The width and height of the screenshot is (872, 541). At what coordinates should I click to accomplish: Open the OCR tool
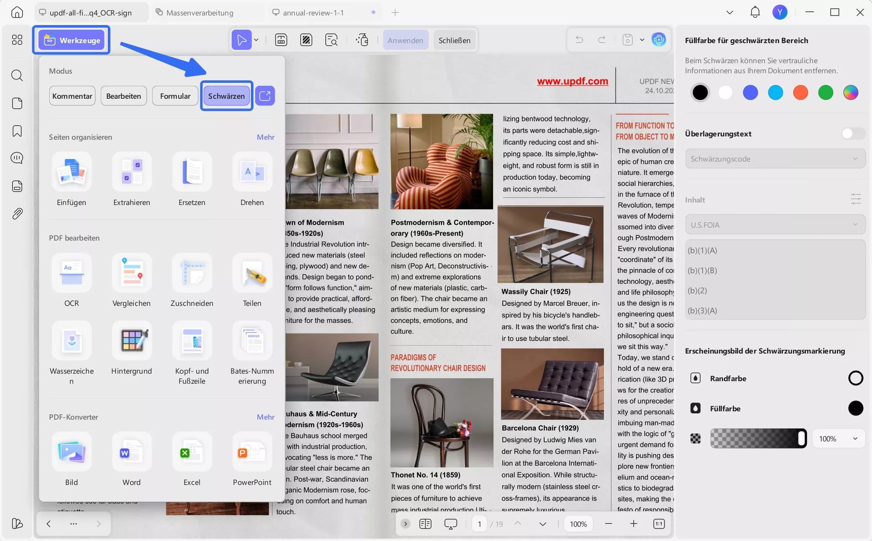coord(72,273)
